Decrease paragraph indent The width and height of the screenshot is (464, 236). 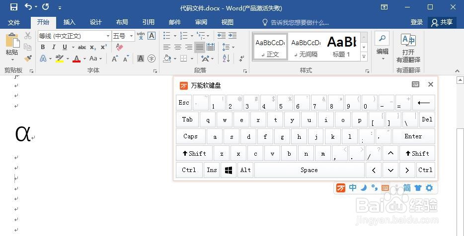click(222, 36)
